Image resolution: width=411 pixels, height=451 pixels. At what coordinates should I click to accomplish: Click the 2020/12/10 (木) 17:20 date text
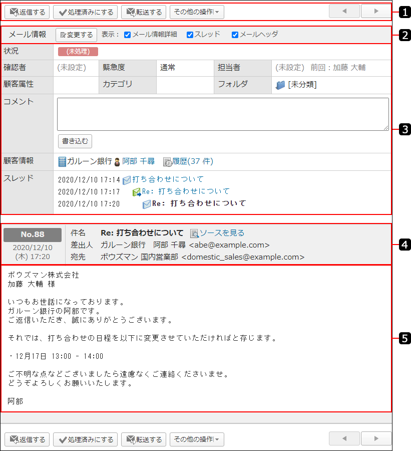tap(33, 252)
